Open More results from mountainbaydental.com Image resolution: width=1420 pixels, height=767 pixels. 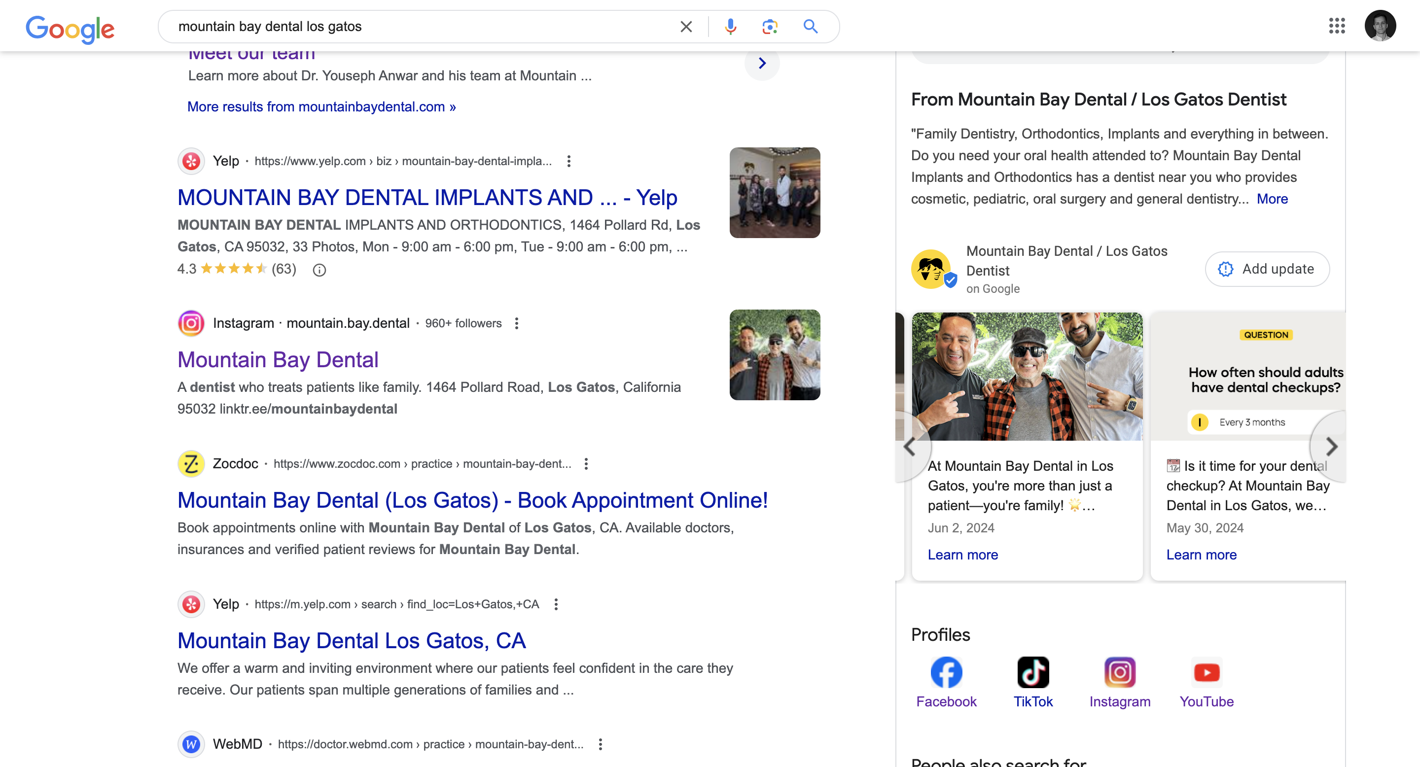point(321,107)
